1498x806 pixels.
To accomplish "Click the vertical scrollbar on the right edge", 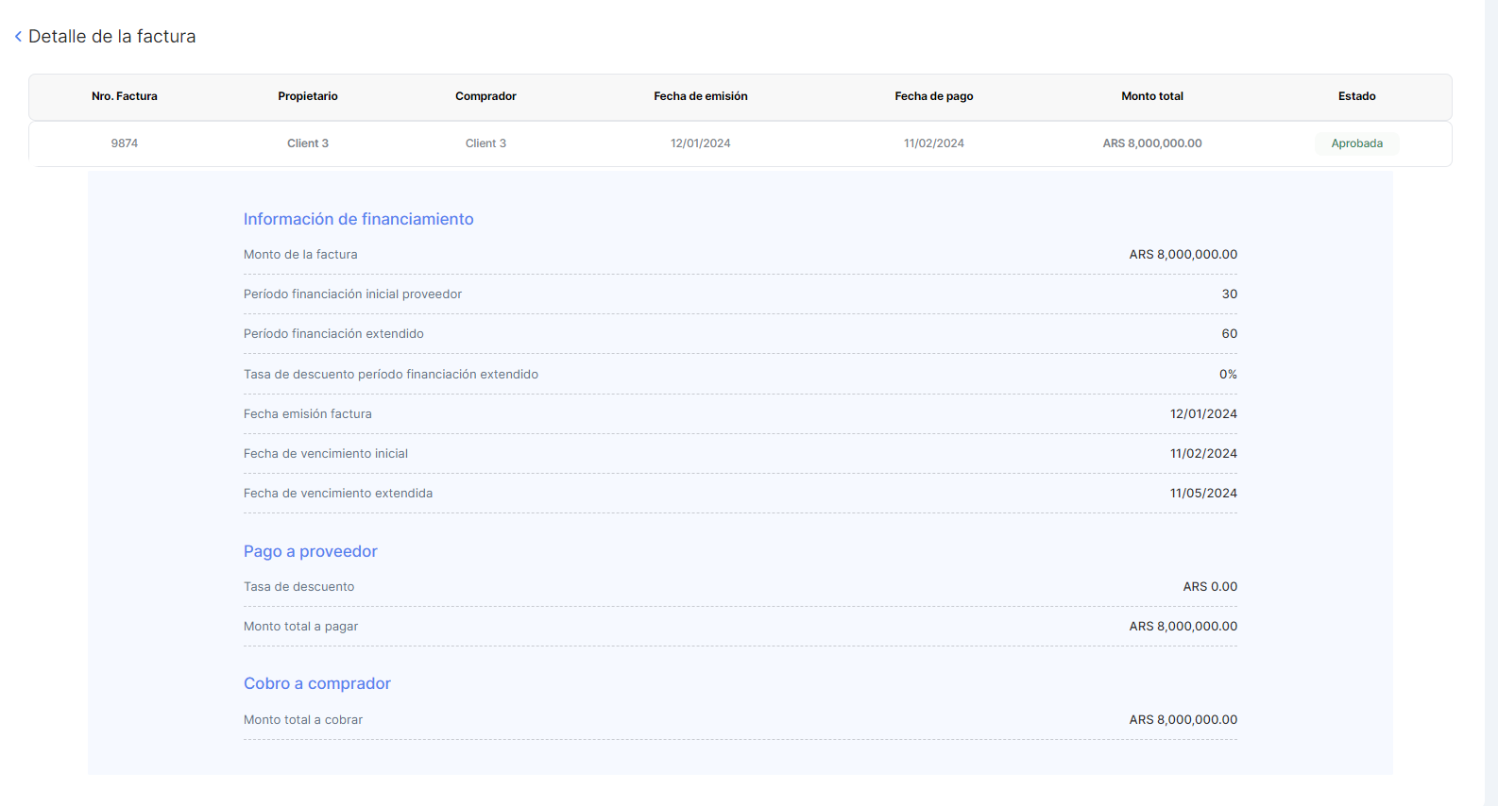I will pyautogui.click(x=1490, y=403).
